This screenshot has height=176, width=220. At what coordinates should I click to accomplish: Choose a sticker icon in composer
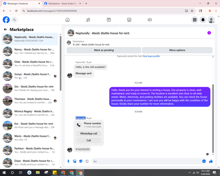[x=81, y=161]
